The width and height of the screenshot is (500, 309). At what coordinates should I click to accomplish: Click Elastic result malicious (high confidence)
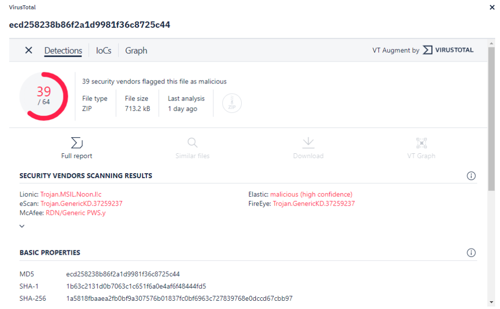(311, 194)
